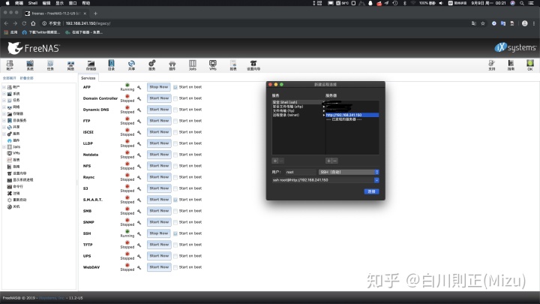Image resolution: width=540 pixels, height=304 pixels.
Task: Open the 支持 (Support) toolbar icon at right
Action: coord(491,65)
